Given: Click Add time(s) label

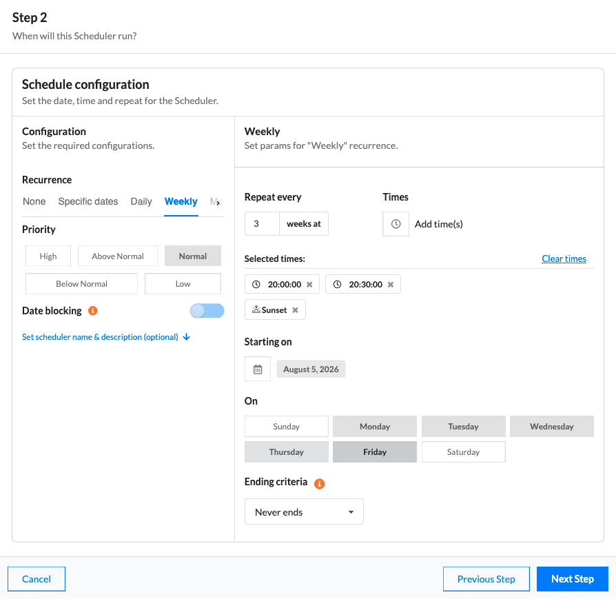Looking at the screenshot, I should pyautogui.click(x=439, y=224).
